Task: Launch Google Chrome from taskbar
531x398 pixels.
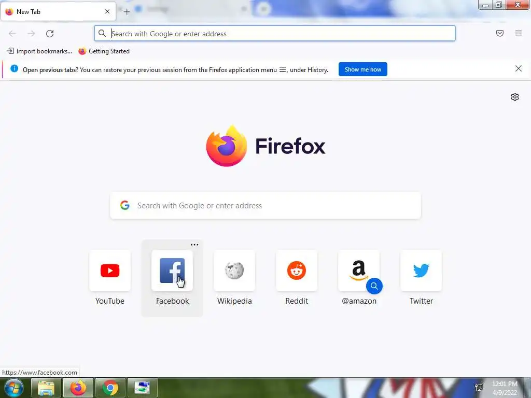Action: [110, 388]
